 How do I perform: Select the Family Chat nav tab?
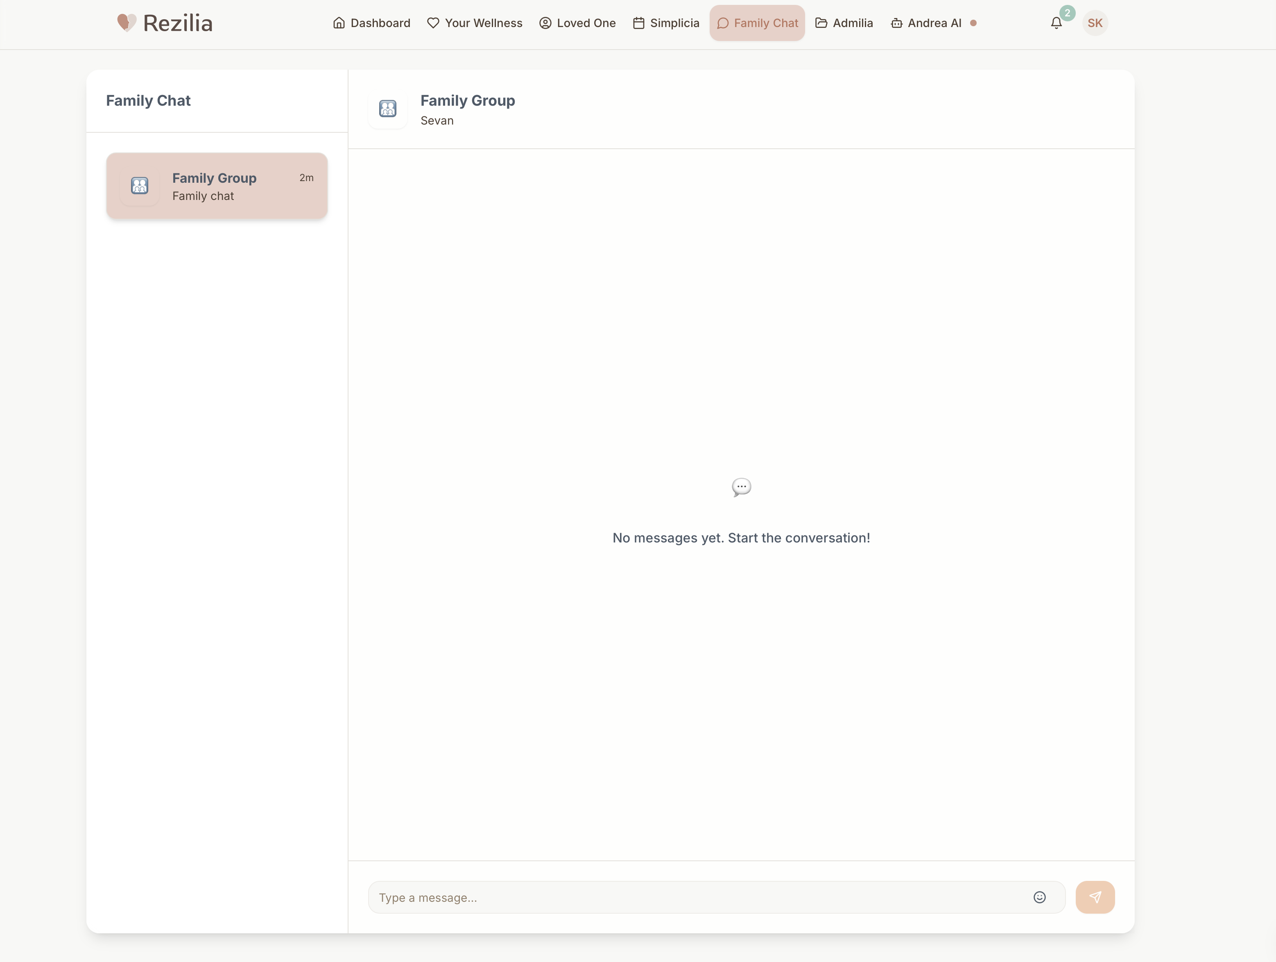click(757, 23)
